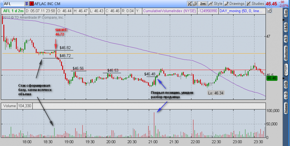Click the Volume label in lower panel
Screen dimensions: 290x146
(x=9, y=106)
